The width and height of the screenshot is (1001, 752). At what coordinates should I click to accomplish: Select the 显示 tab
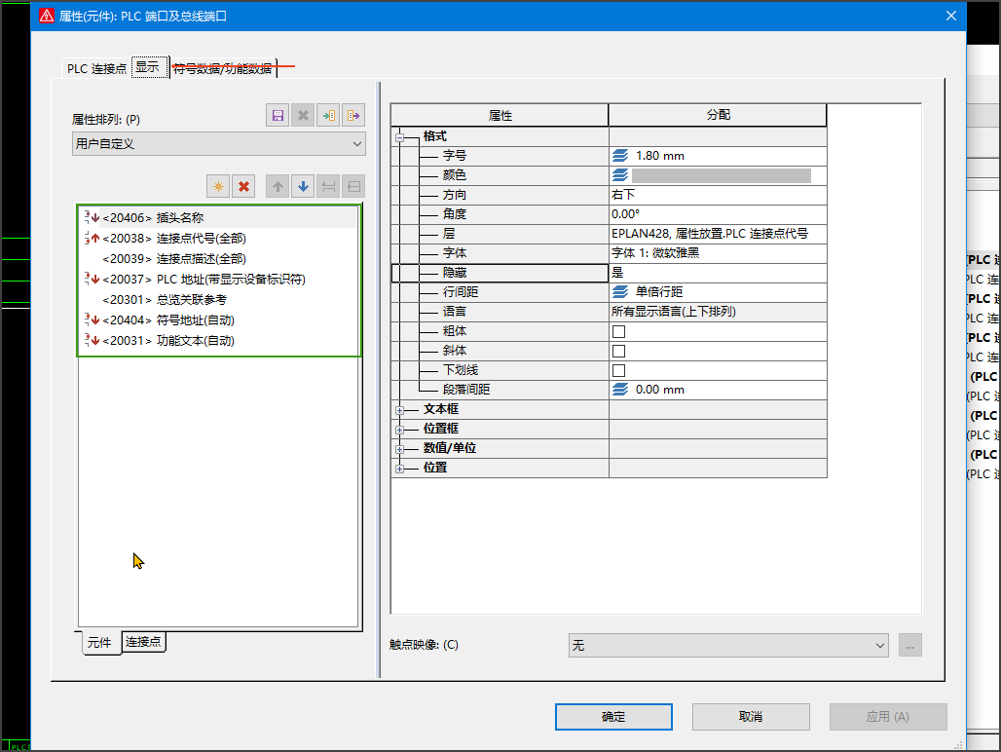pyautogui.click(x=147, y=67)
